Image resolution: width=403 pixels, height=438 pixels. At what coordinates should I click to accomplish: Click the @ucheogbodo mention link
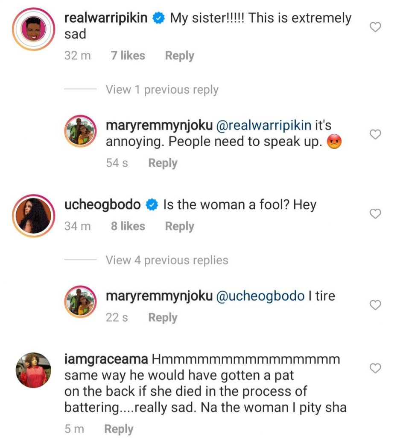(260, 296)
